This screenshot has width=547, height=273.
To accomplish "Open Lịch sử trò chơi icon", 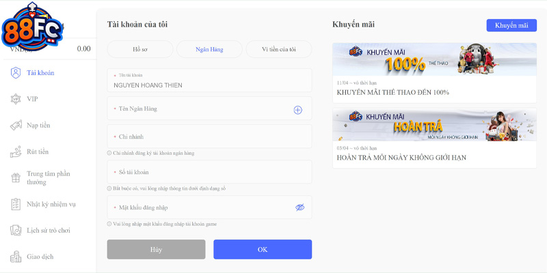I will click(15, 231).
